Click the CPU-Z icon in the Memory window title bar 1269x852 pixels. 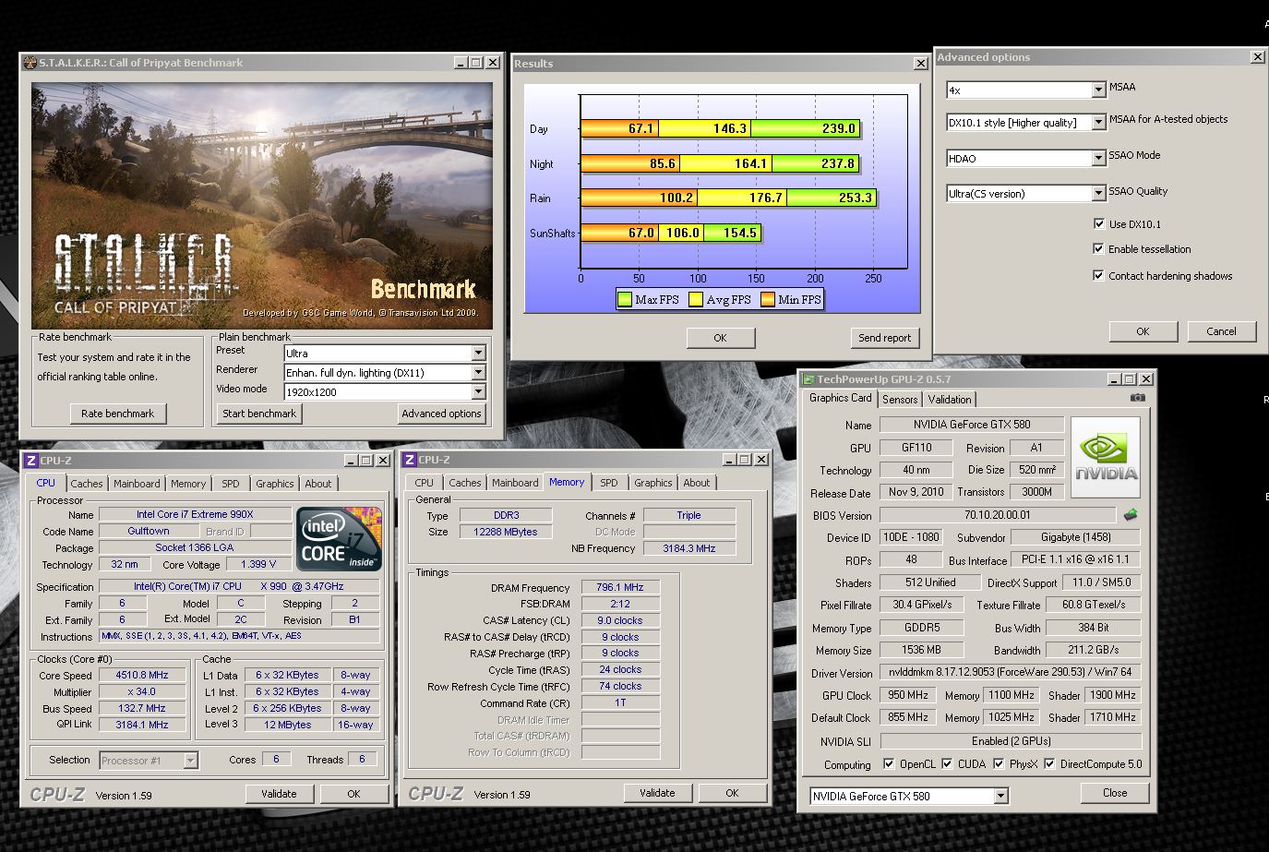coord(410,460)
